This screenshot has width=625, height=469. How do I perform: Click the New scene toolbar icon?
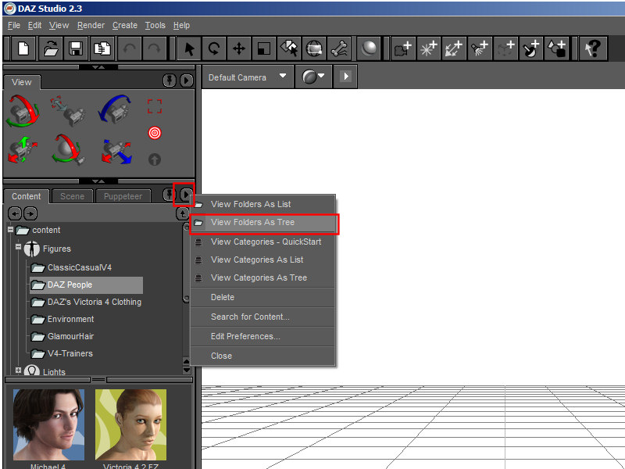click(24, 48)
